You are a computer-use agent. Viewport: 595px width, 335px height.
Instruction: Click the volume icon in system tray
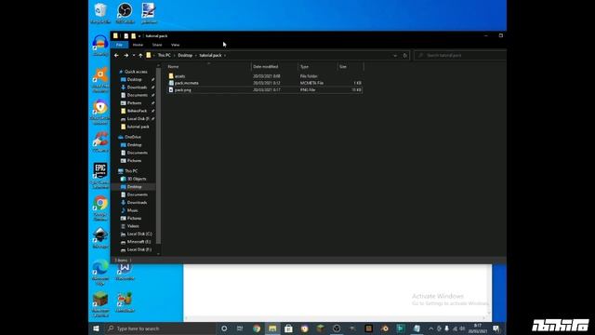(462, 328)
